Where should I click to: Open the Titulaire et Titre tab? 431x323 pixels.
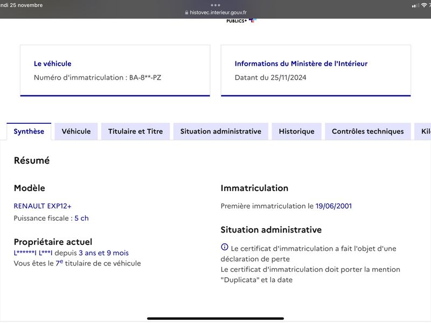click(x=136, y=131)
